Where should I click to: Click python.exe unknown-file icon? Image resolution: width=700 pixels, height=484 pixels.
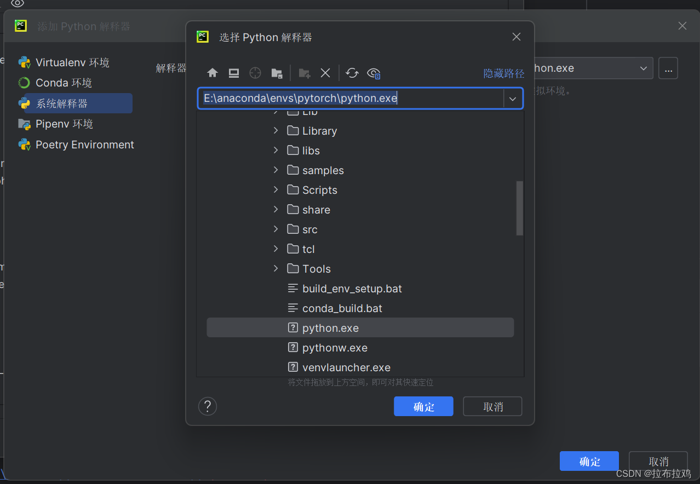(x=293, y=328)
